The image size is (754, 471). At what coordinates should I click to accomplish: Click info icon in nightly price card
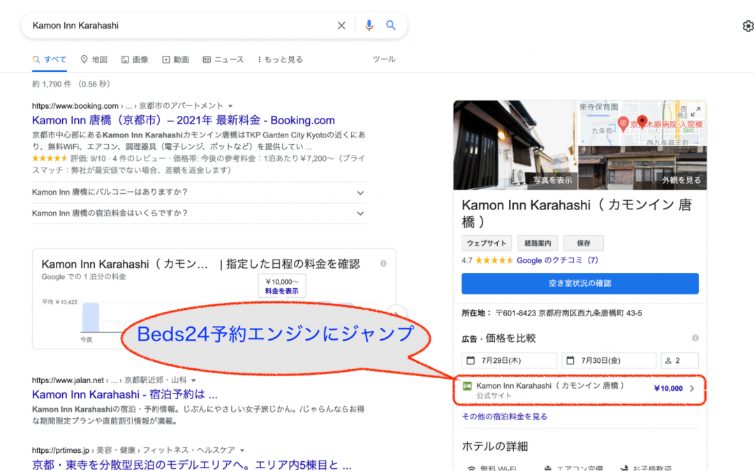coord(383,264)
